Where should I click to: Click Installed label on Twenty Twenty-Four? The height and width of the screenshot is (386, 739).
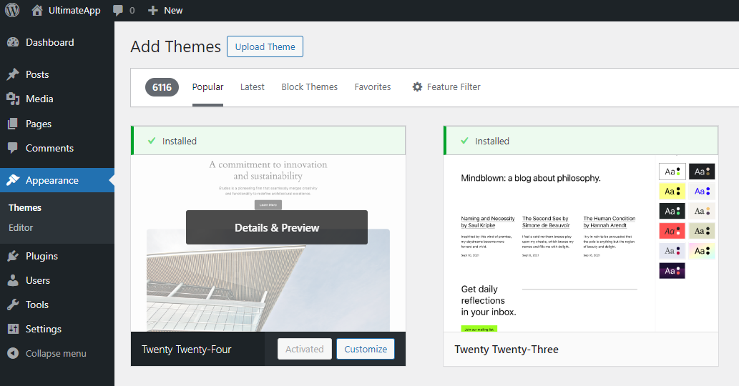(x=180, y=142)
